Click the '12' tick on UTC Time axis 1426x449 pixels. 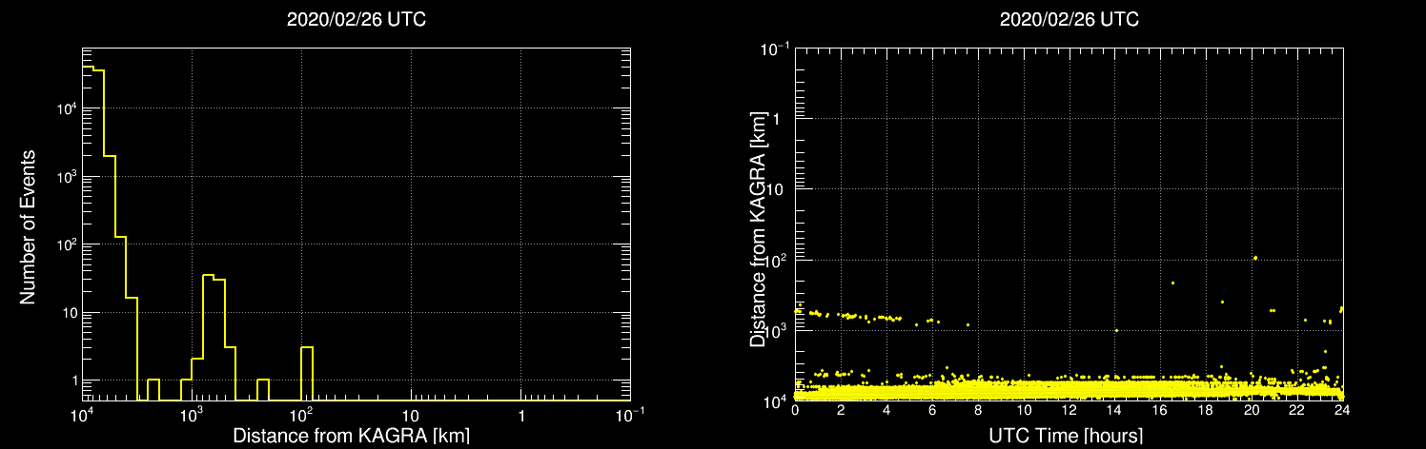point(1069,410)
